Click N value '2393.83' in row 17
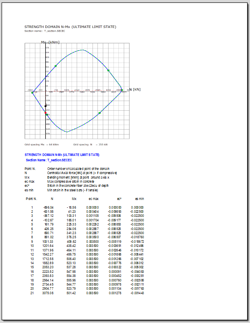The image size is (250, 323). [x=48, y=276]
